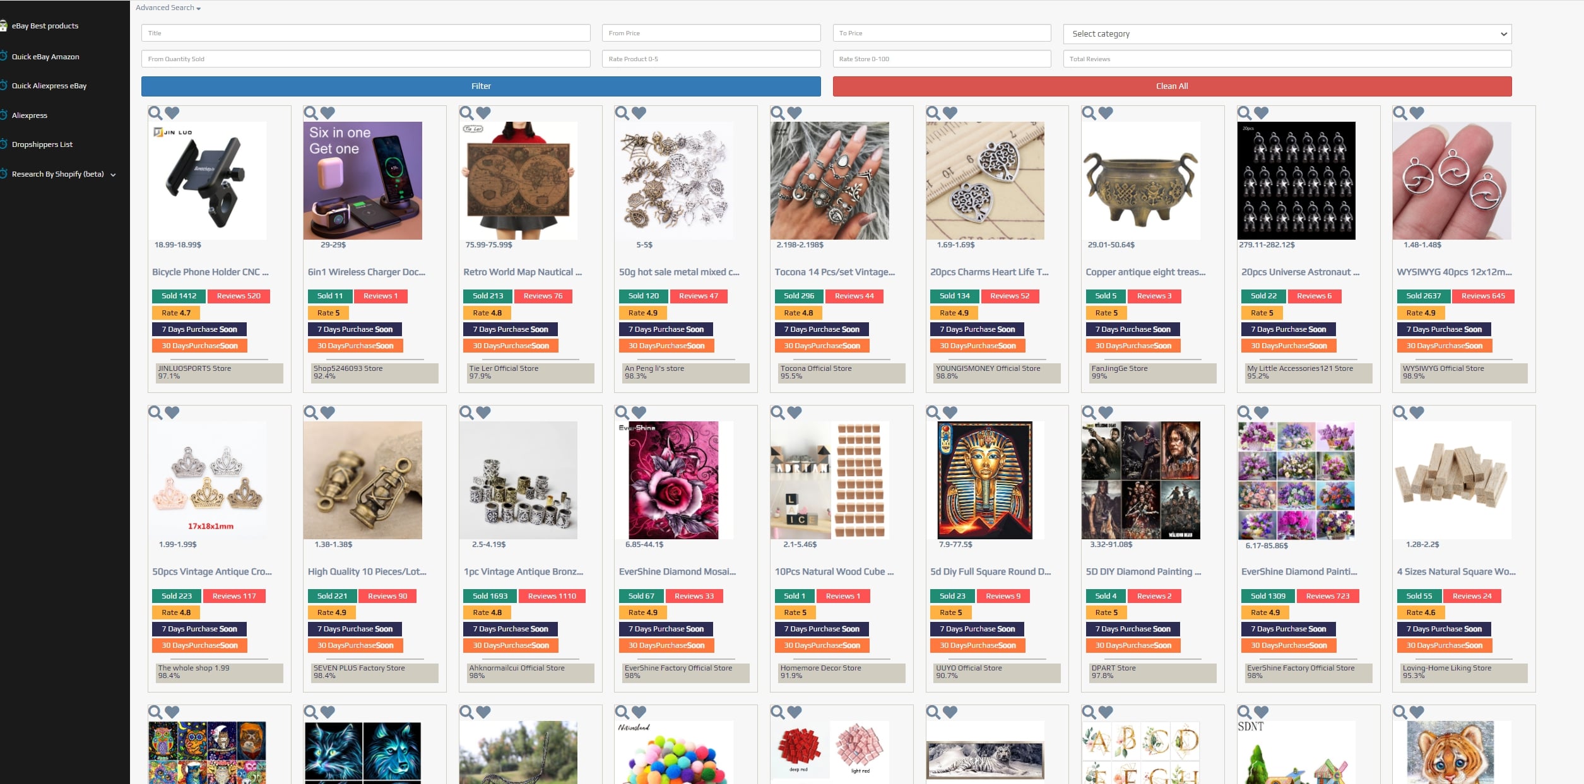The image size is (1584, 784).
Task: Open eBay Best products in sidebar
Action: coord(45,26)
